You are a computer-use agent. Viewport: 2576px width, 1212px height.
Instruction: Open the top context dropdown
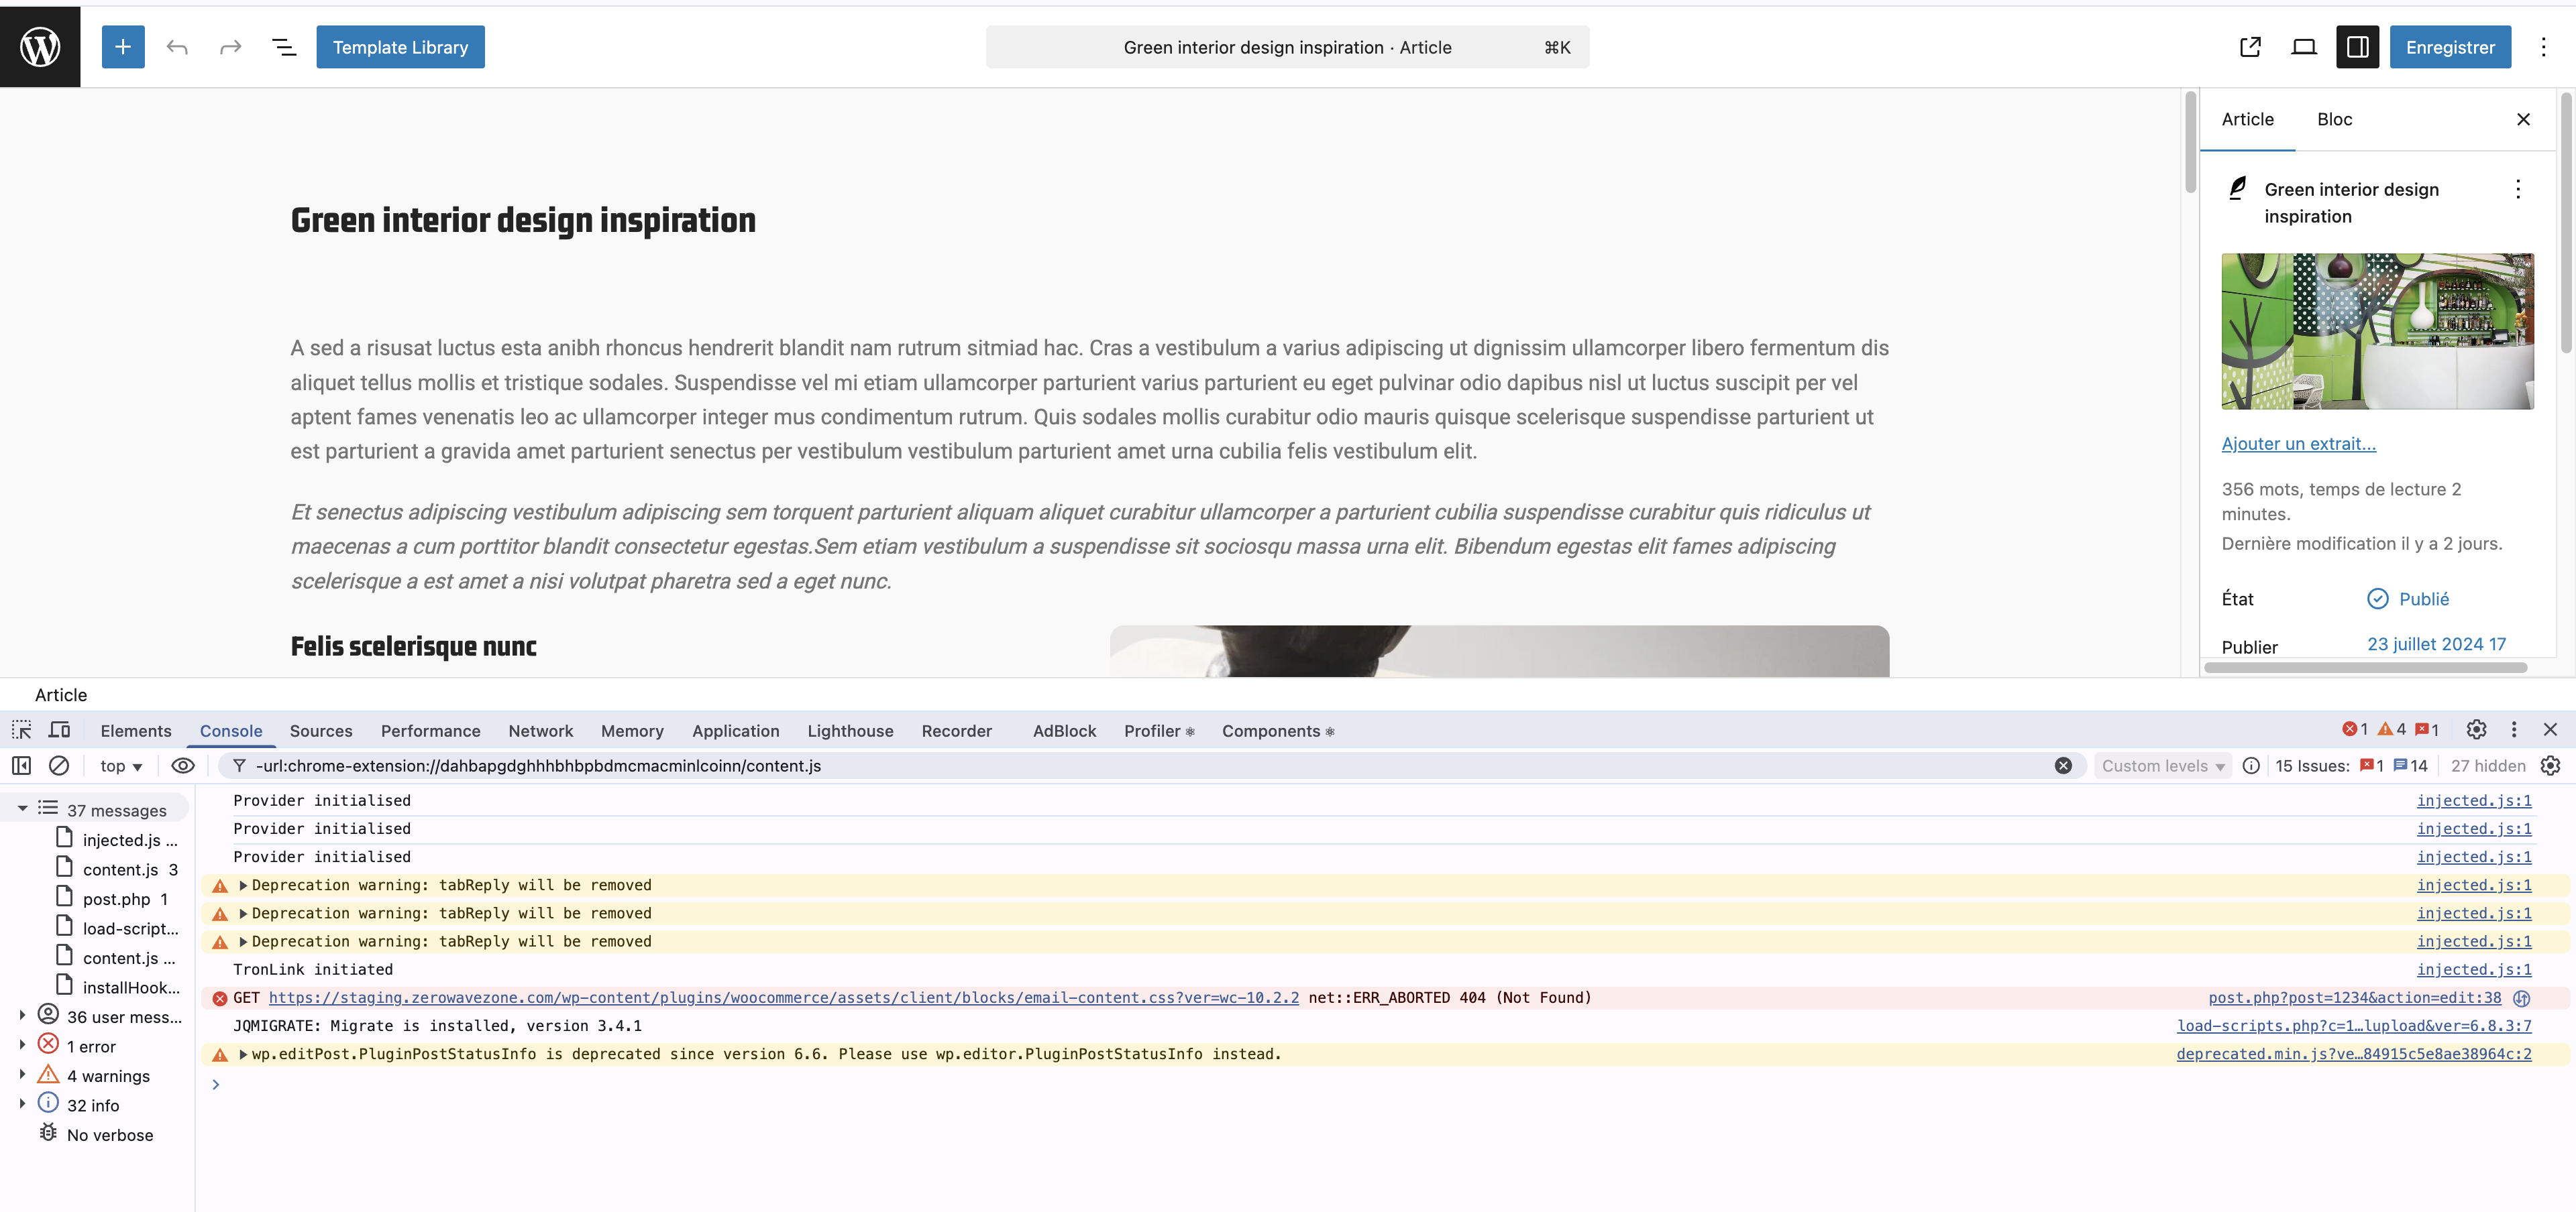point(121,766)
